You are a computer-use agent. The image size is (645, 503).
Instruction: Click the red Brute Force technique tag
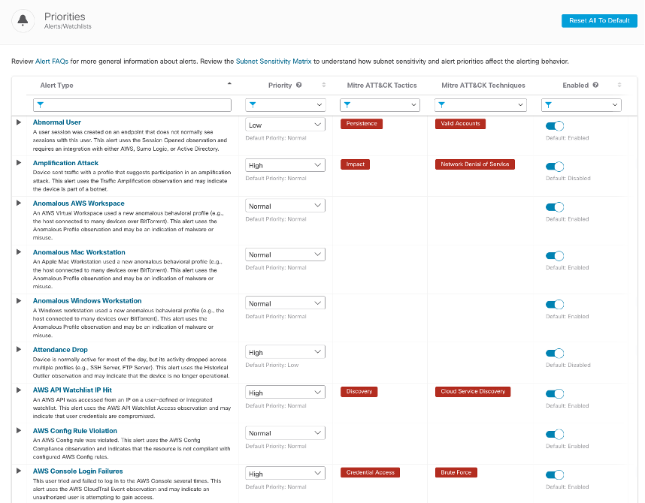click(x=456, y=473)
